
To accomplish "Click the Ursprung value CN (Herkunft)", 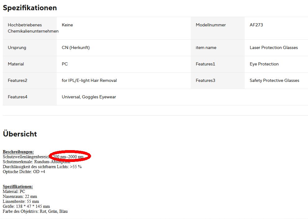I will point(76,47).
